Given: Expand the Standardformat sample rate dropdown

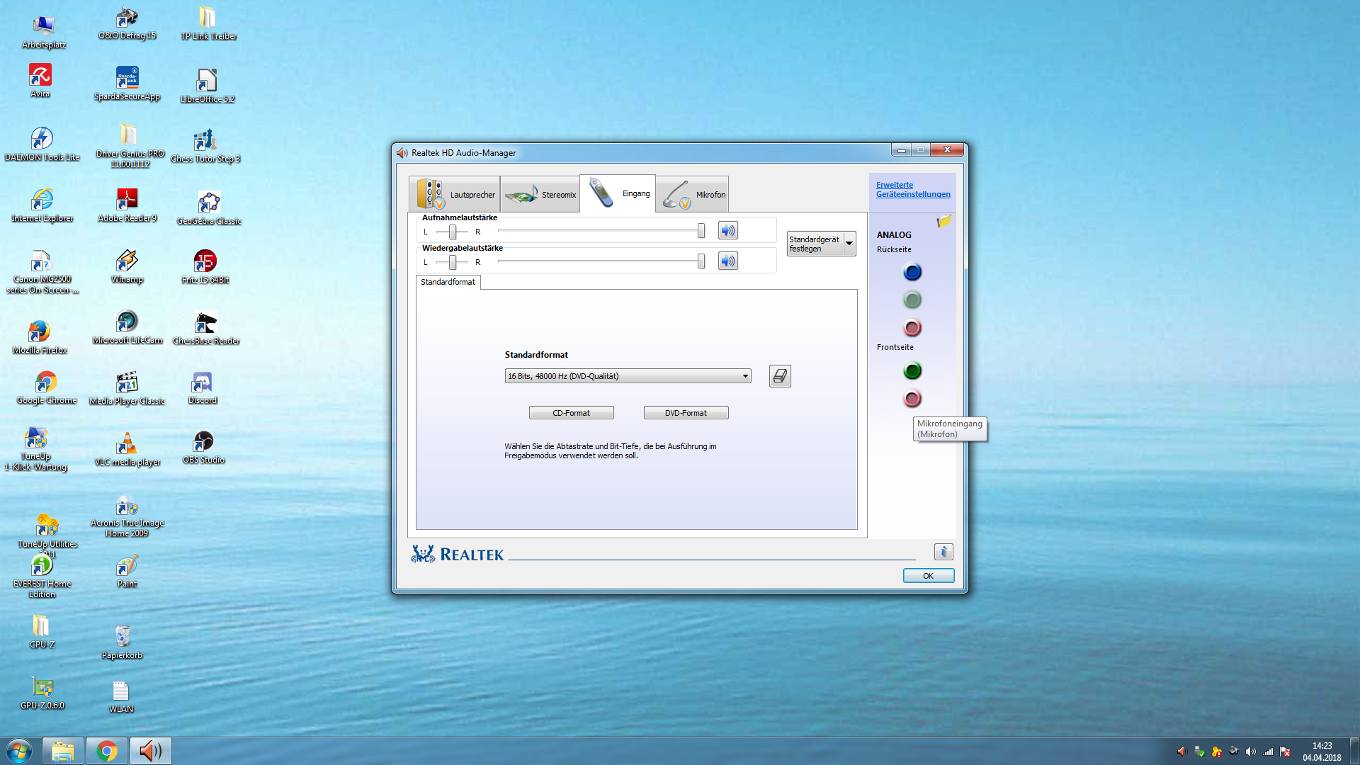Looking at the screenshot, I should 745,376.
